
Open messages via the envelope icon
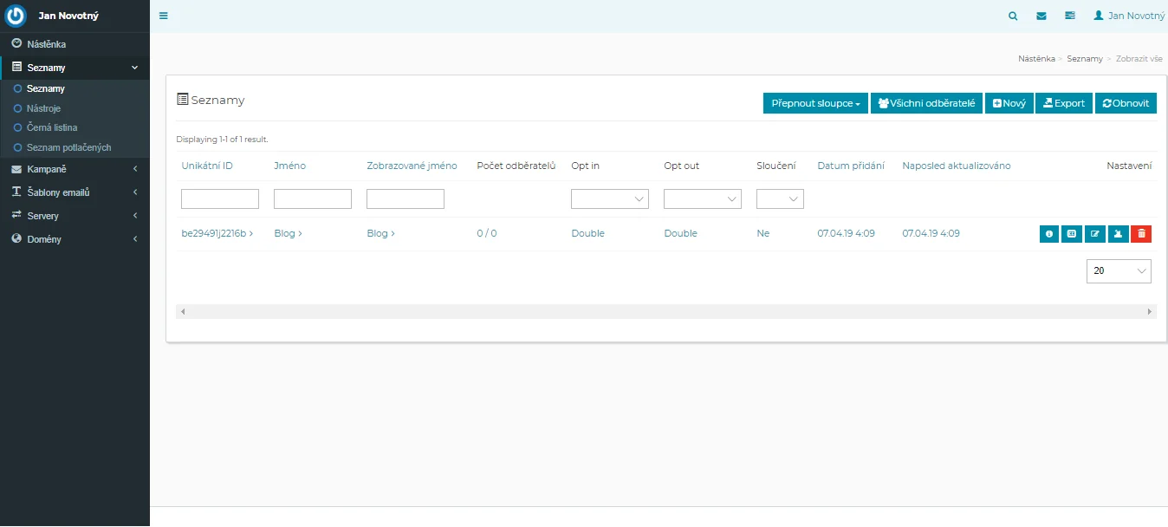[1041, 16]
